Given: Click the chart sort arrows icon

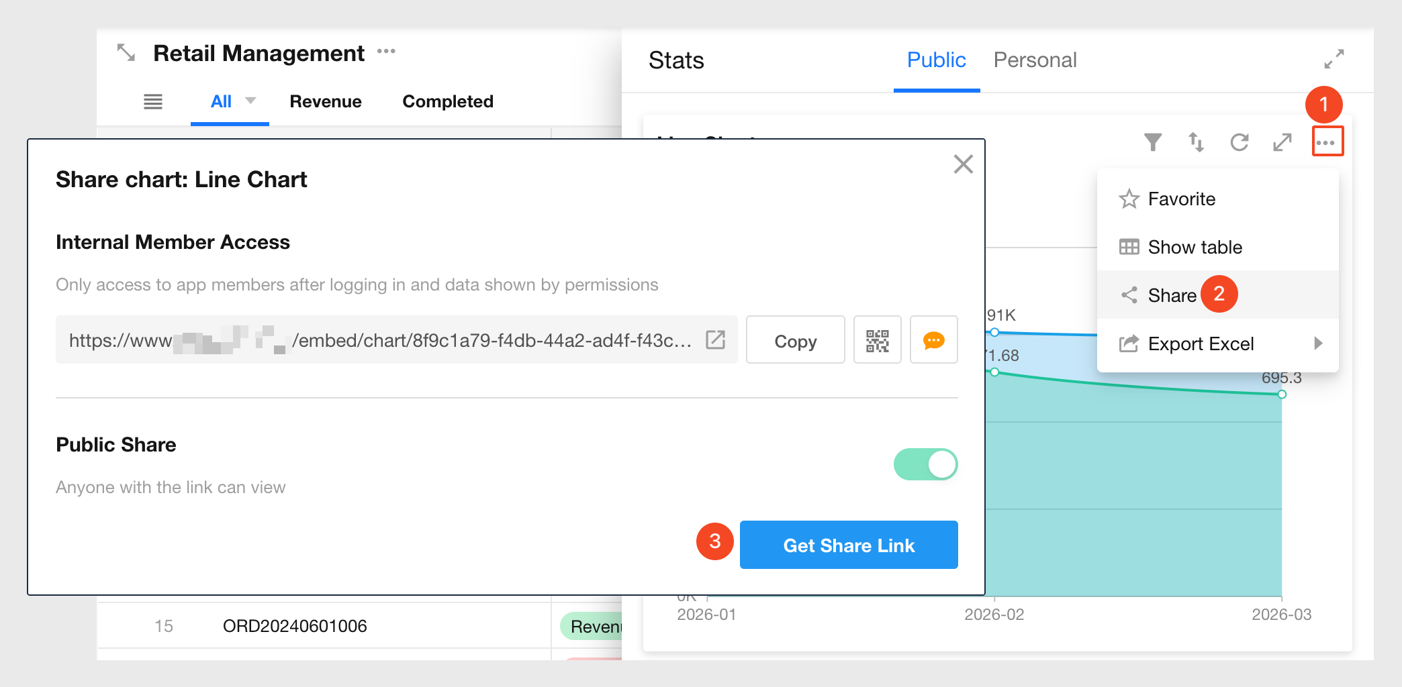Looking at the screenshot, I should tap(1196, 142).
